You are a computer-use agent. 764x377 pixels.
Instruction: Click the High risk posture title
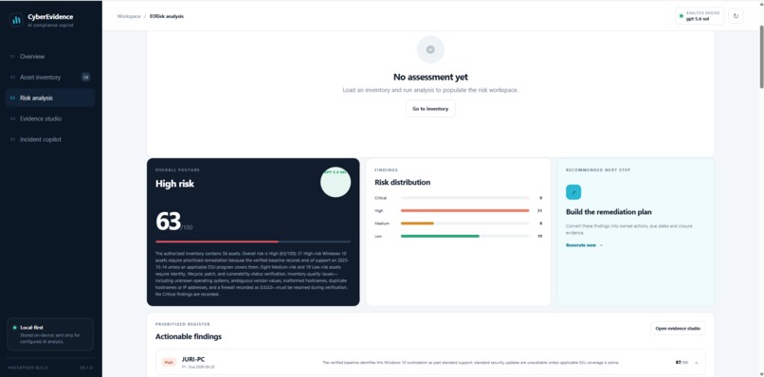point(174,184)
